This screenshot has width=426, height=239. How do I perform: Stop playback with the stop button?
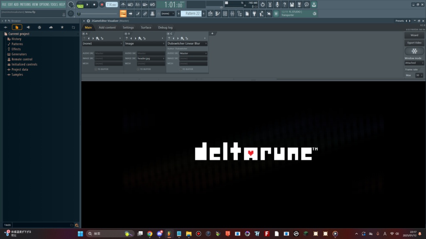pyautogui.click(x=94, y=5)
